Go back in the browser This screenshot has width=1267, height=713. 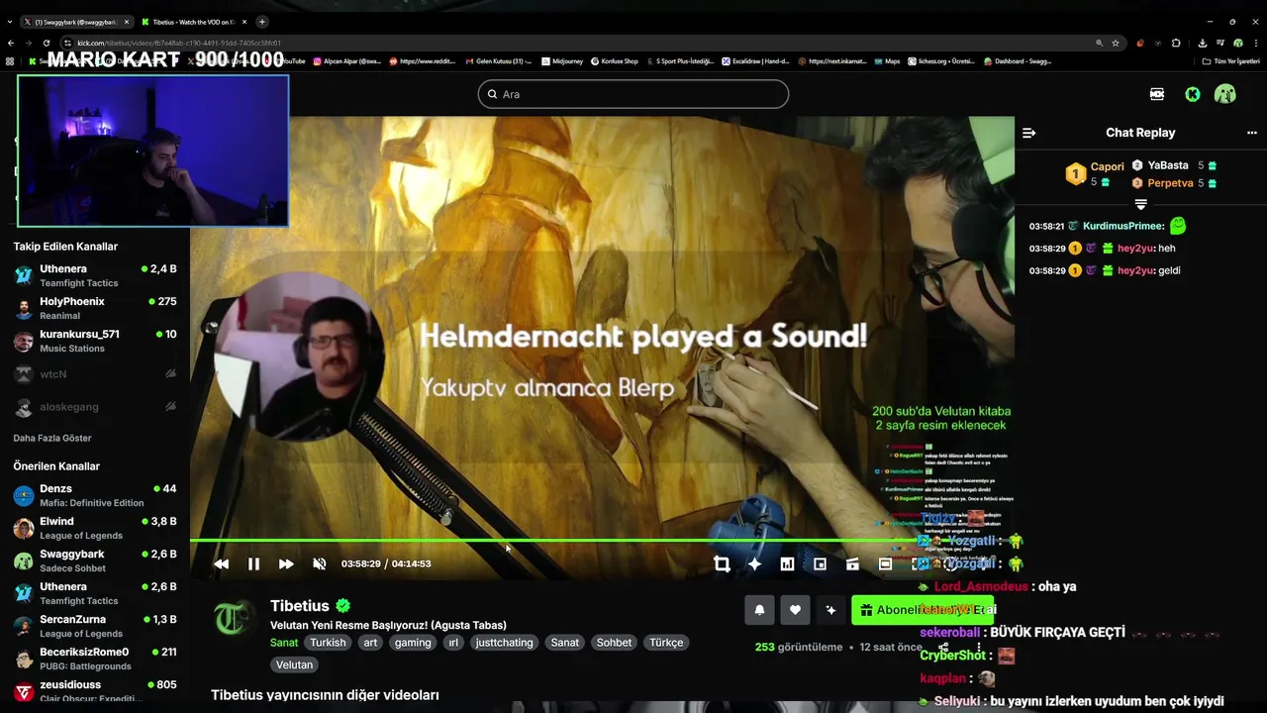tap(11, 43)
